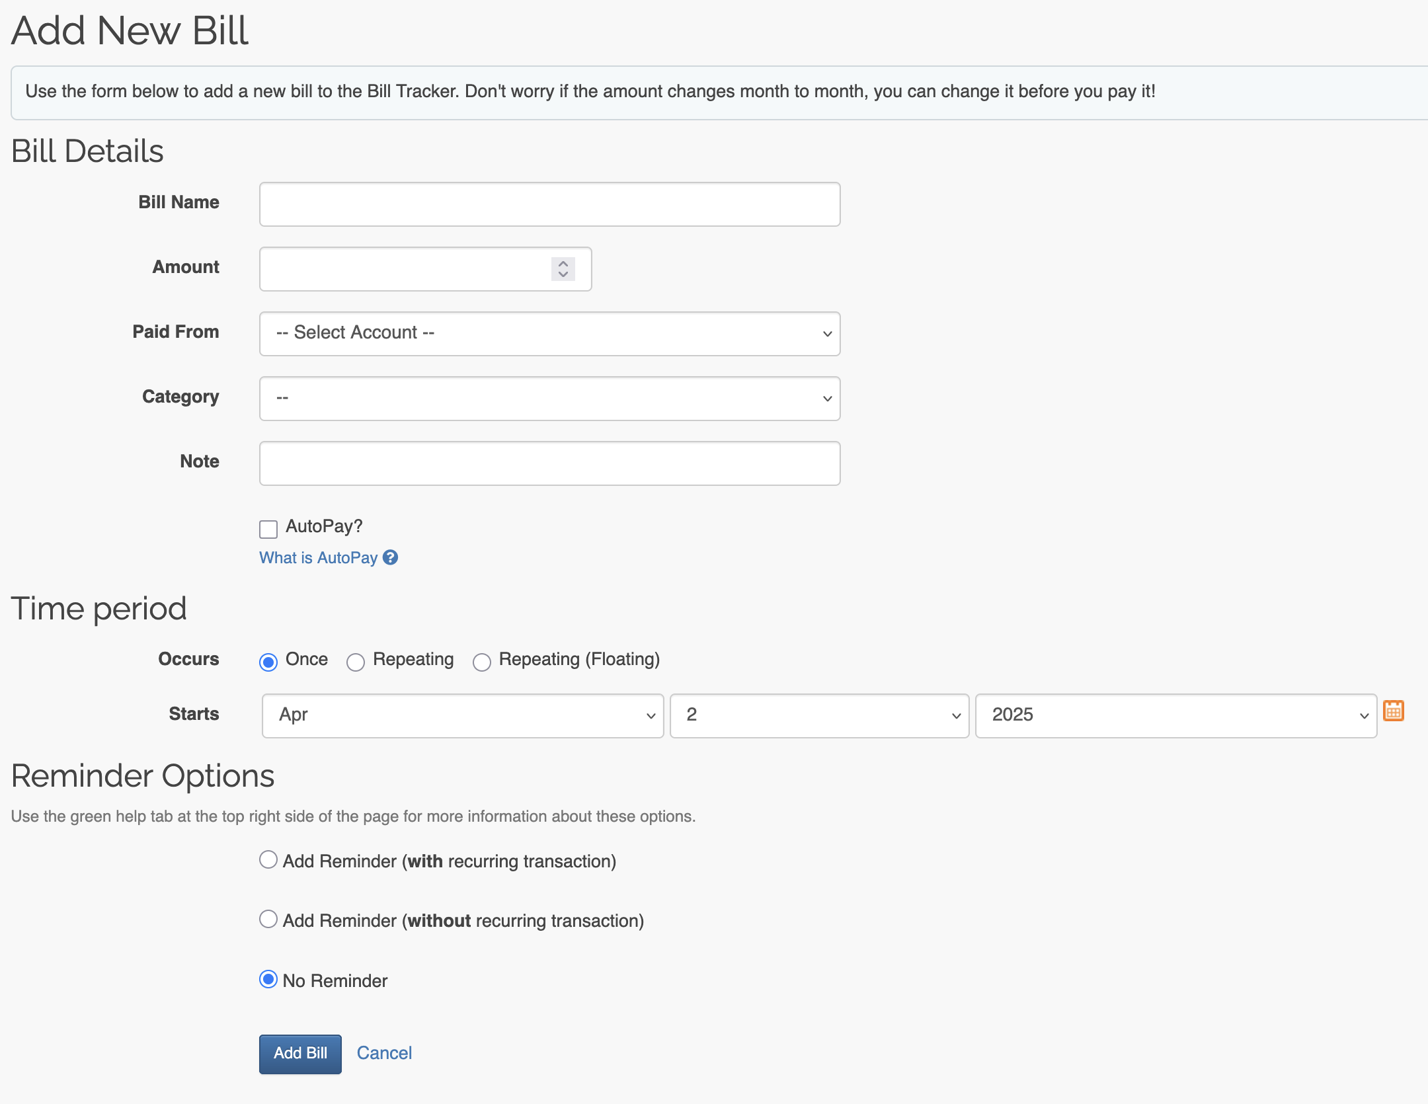Viewport: 1428px width, 1104px height.
Task: Open the start month dropdown showing Apr
Action: click(x=463, y=715)
